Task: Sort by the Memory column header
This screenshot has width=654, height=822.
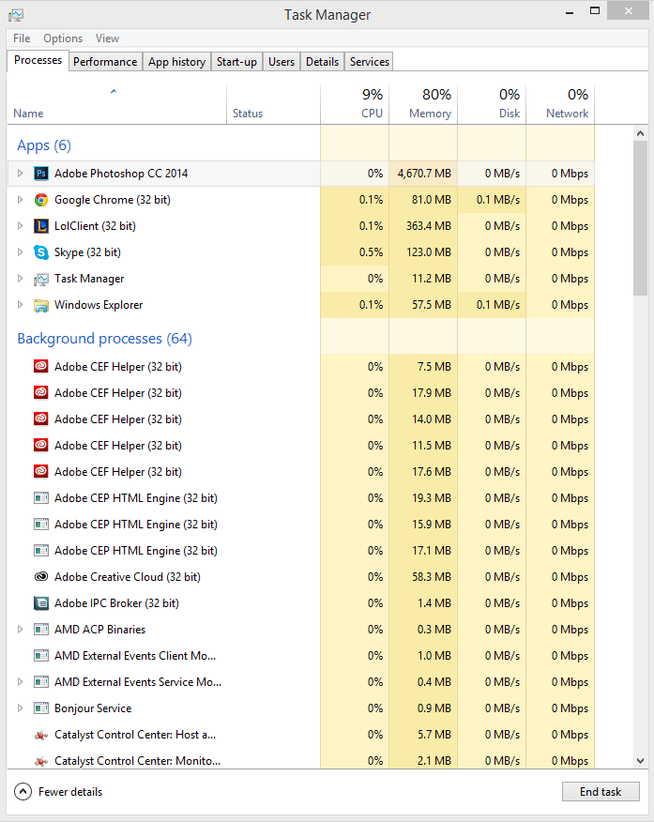Action: (423, 105)
